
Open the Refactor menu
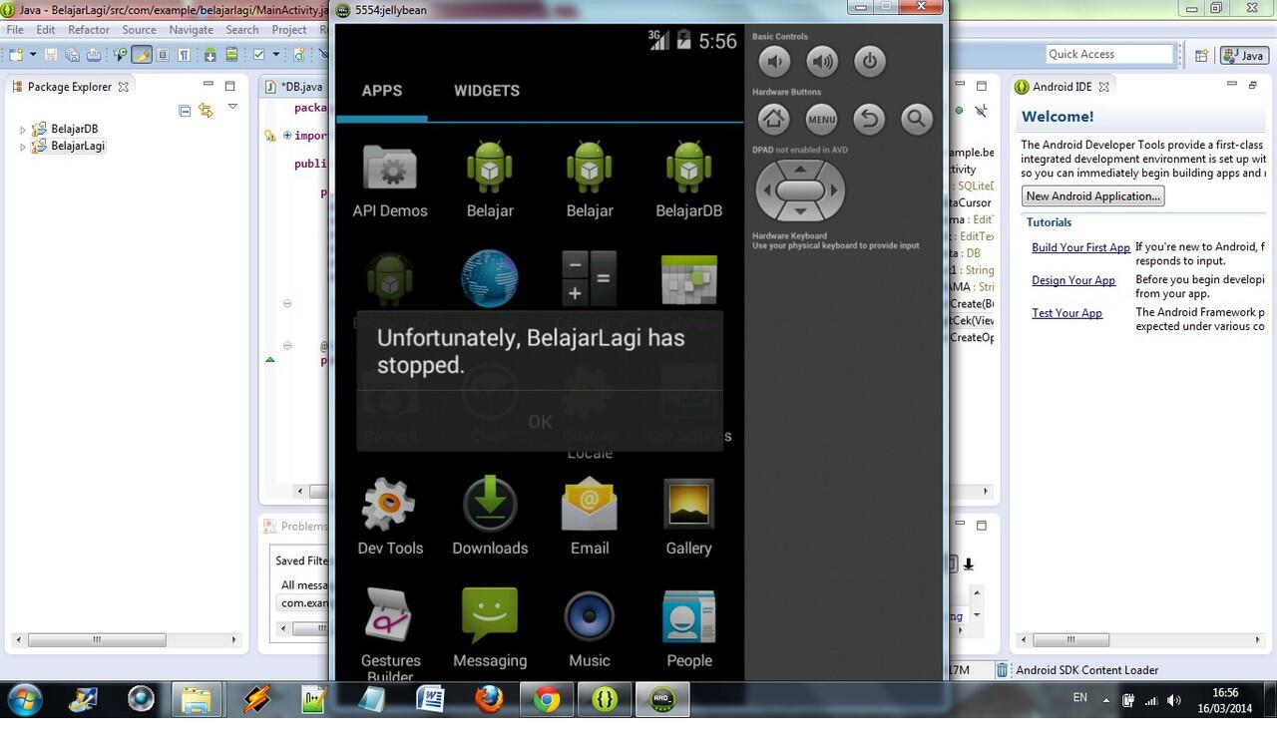[89, 30]
